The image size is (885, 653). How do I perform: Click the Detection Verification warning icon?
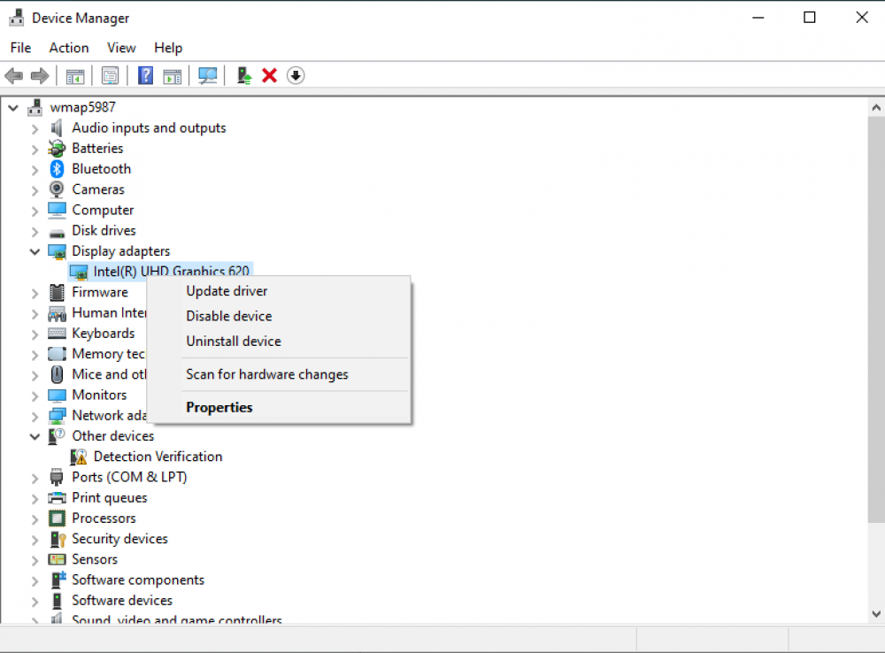point(79,457)
